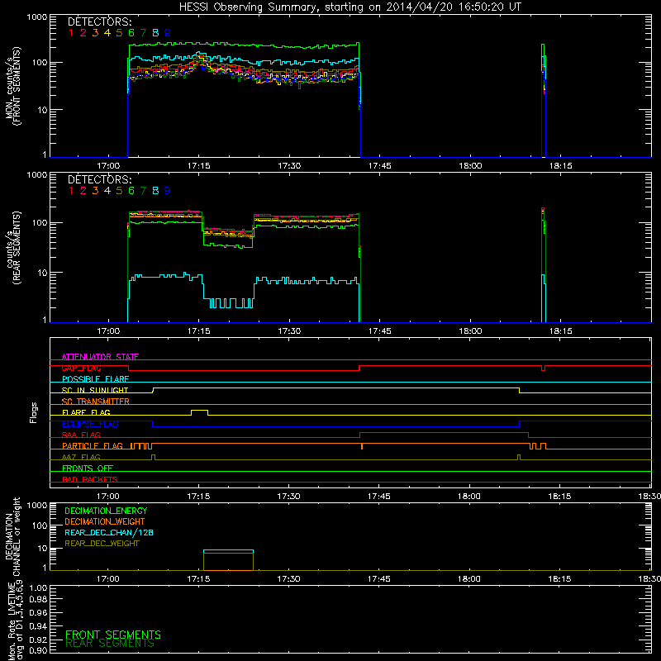661x661 pixels.
Task: Select detector 3 in the front segments legend
Action: click(95, 32)
